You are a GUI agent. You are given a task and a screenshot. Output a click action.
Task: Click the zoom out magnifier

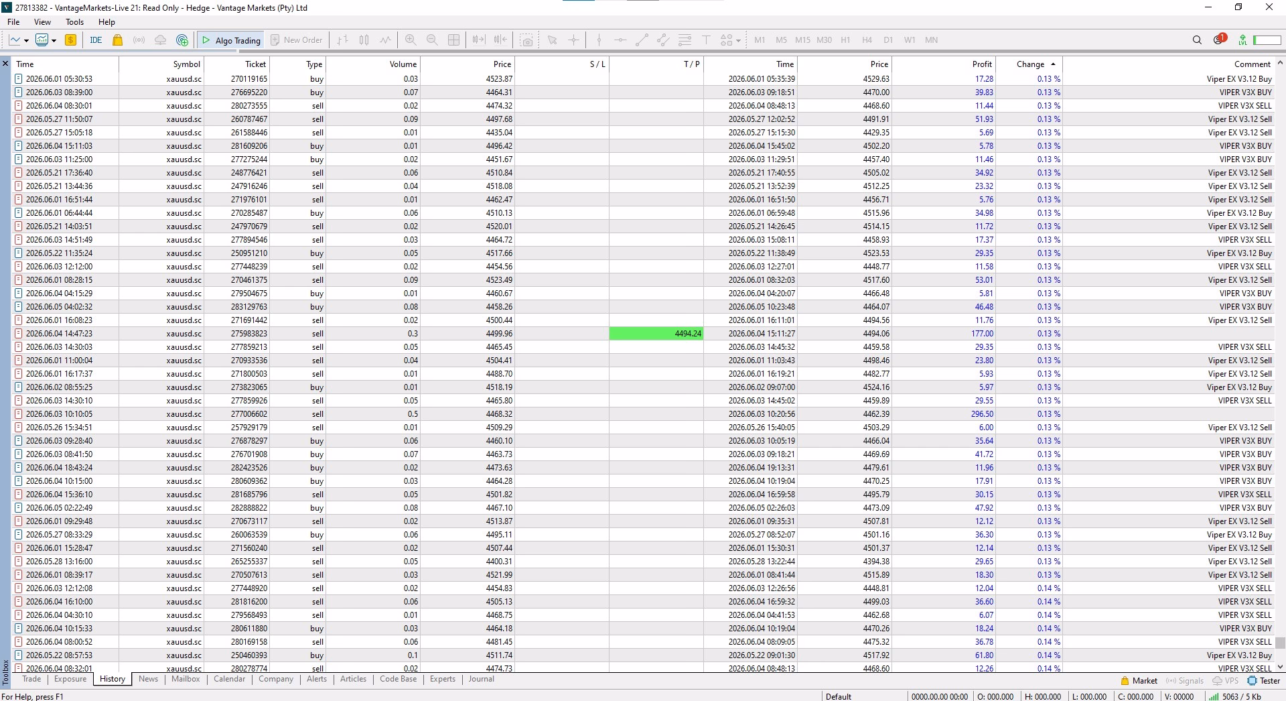[432, 40]
